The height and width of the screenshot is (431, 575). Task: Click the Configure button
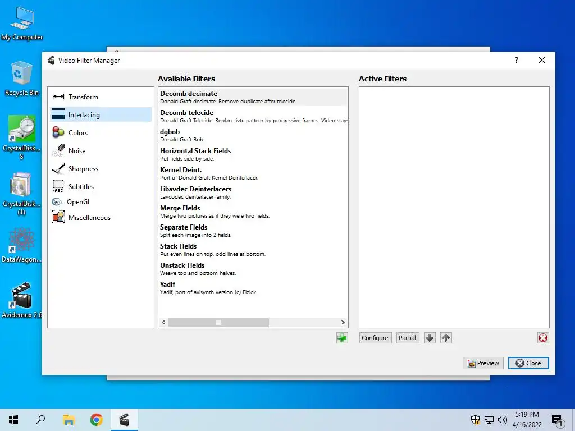(x=375, y=337)
